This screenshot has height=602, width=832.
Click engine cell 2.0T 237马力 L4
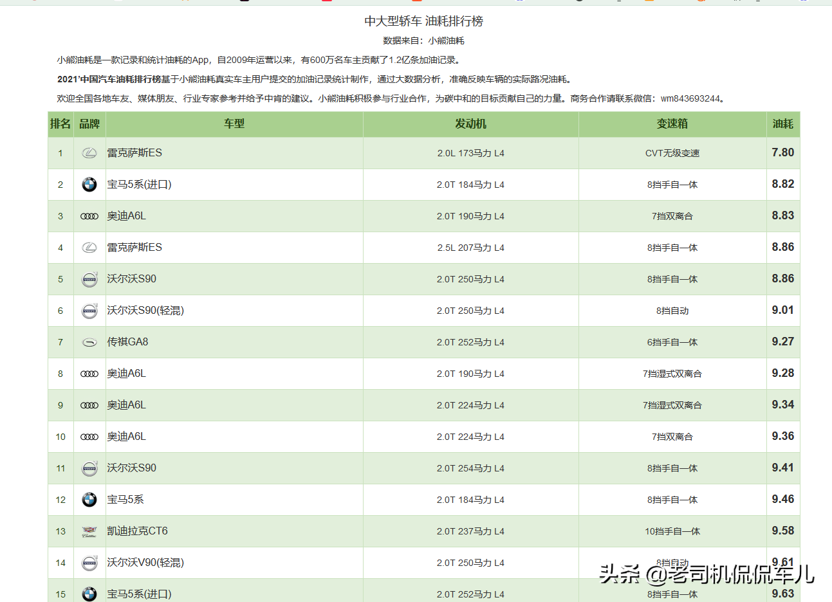pos(471,531)
